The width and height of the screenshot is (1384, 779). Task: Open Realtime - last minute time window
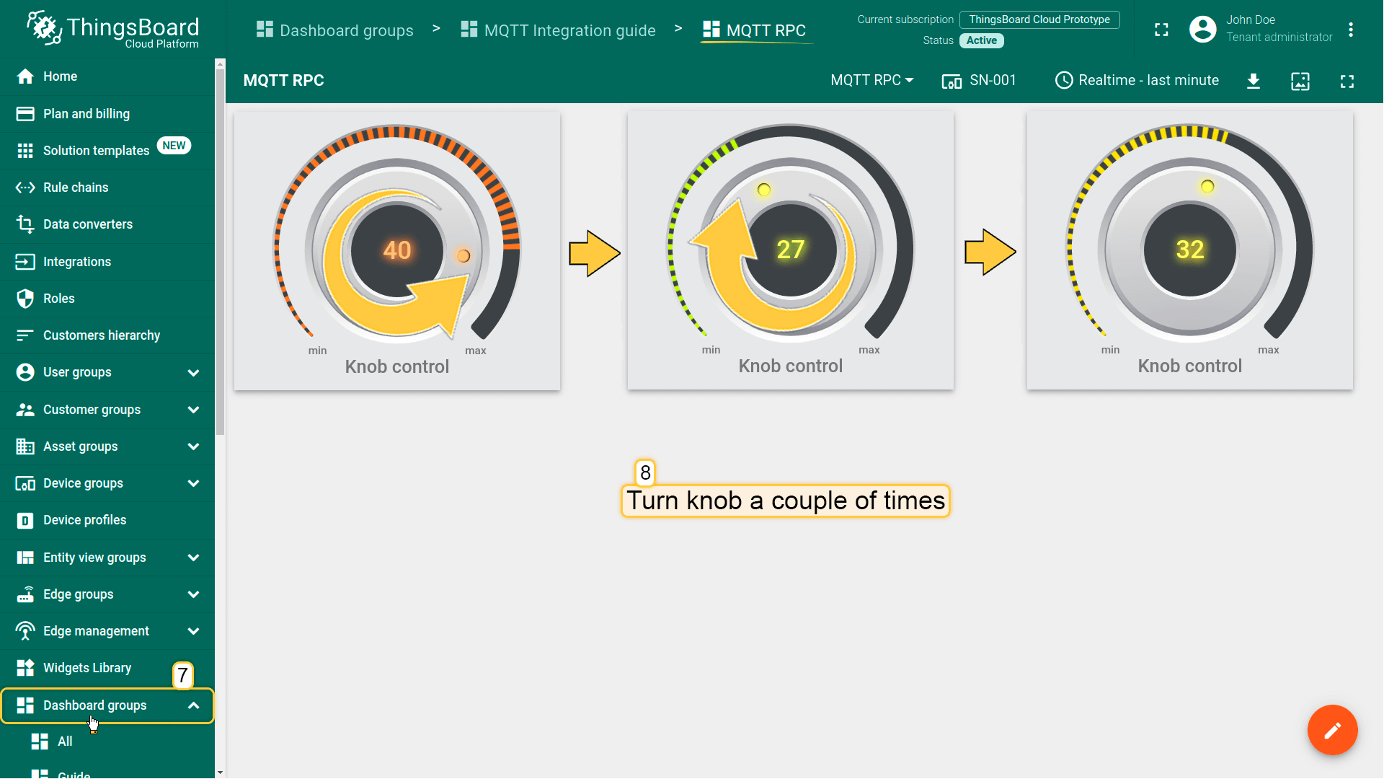(1137, 81)
